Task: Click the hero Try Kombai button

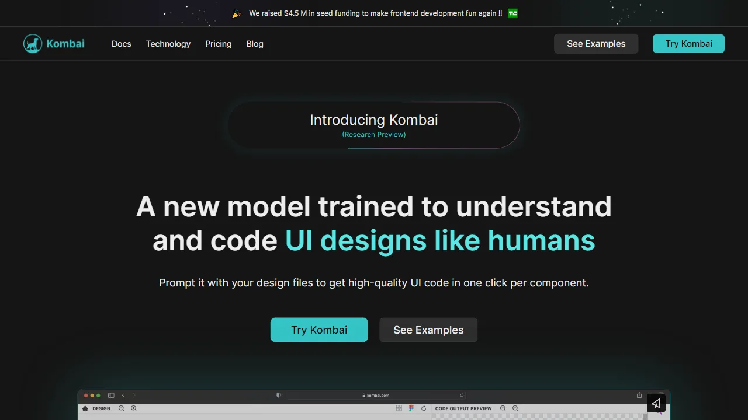Action: coord(319,330)
